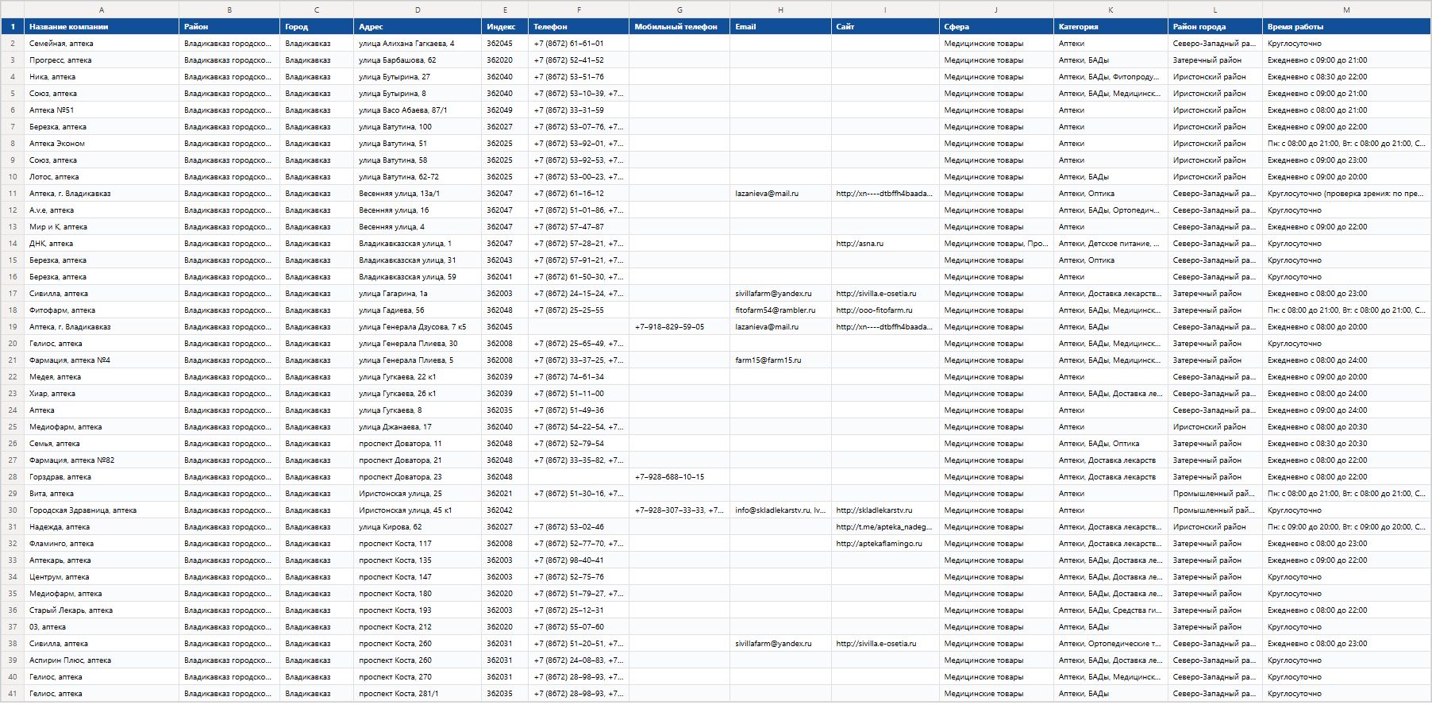
Task: Select the cell 'A.v.e, аптека'
Action: click(102, 210)
